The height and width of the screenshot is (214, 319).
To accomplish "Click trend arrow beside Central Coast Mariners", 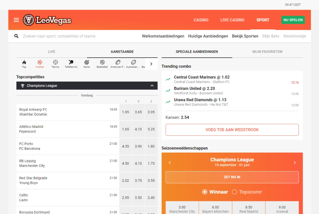I will click(168, 79).
